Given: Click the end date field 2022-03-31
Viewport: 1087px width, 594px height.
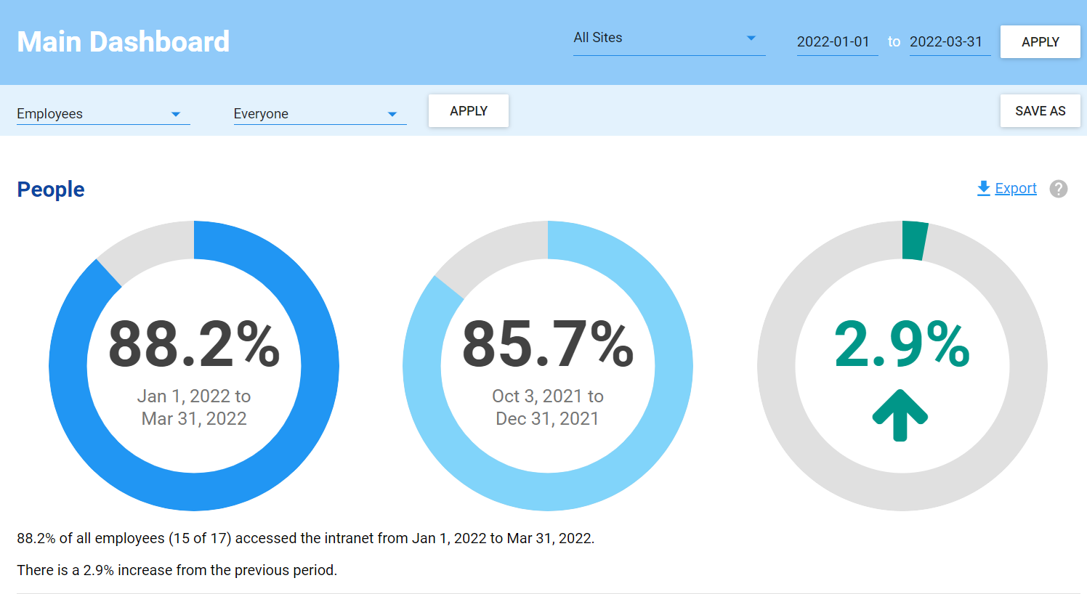Looking at the screenshot, I should pos(950,42).
